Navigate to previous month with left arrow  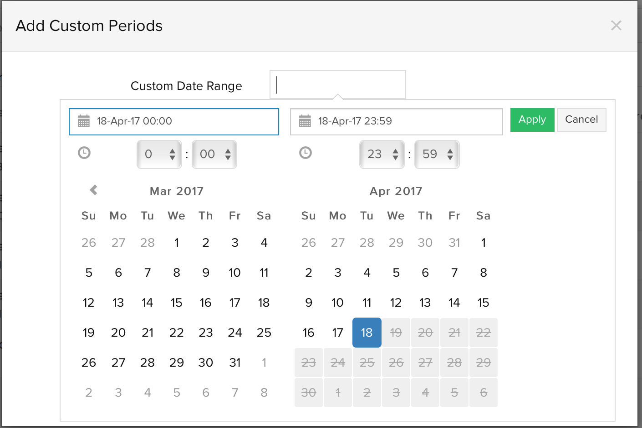92,190
